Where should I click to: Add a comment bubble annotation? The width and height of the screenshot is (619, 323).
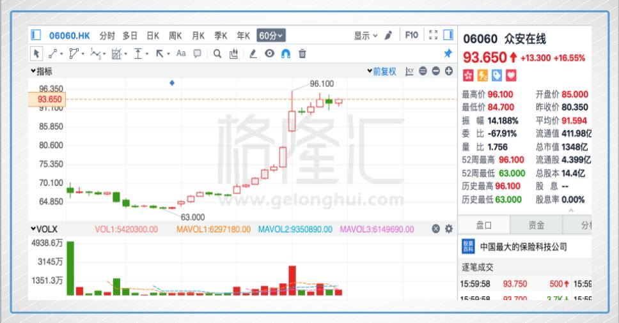point(198,54)
